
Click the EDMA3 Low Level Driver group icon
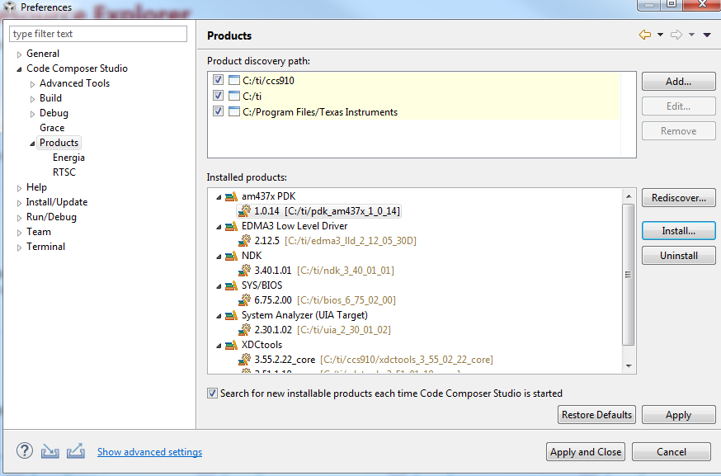231,226
